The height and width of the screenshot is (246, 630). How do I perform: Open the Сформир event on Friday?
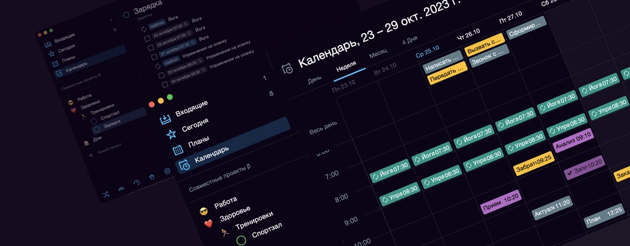coord(527,27)
